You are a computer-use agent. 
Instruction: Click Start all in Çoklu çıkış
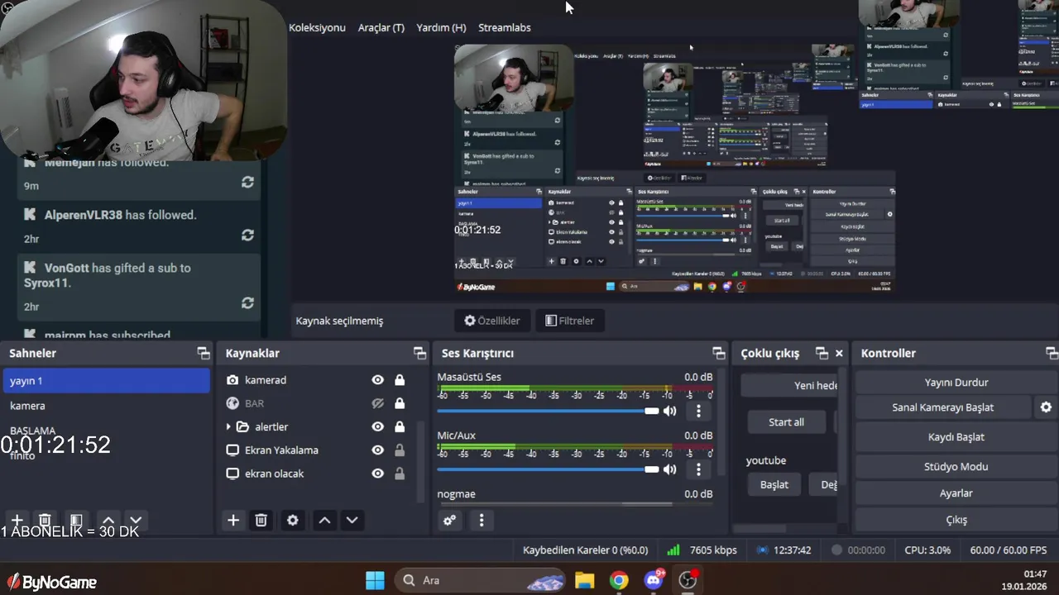(786, 422)
